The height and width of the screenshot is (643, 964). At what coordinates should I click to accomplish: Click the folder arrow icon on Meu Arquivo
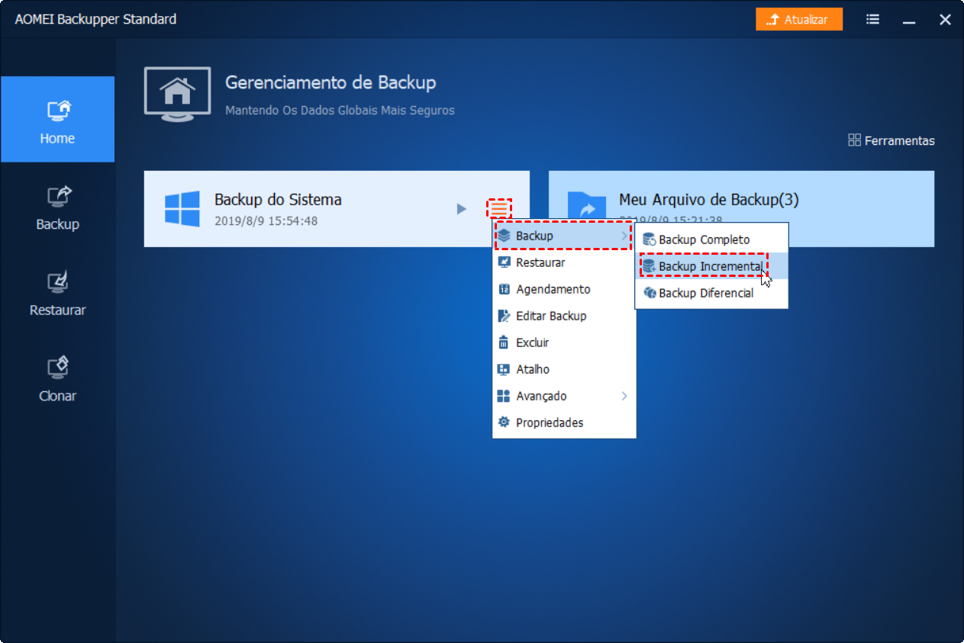[586, 208]
